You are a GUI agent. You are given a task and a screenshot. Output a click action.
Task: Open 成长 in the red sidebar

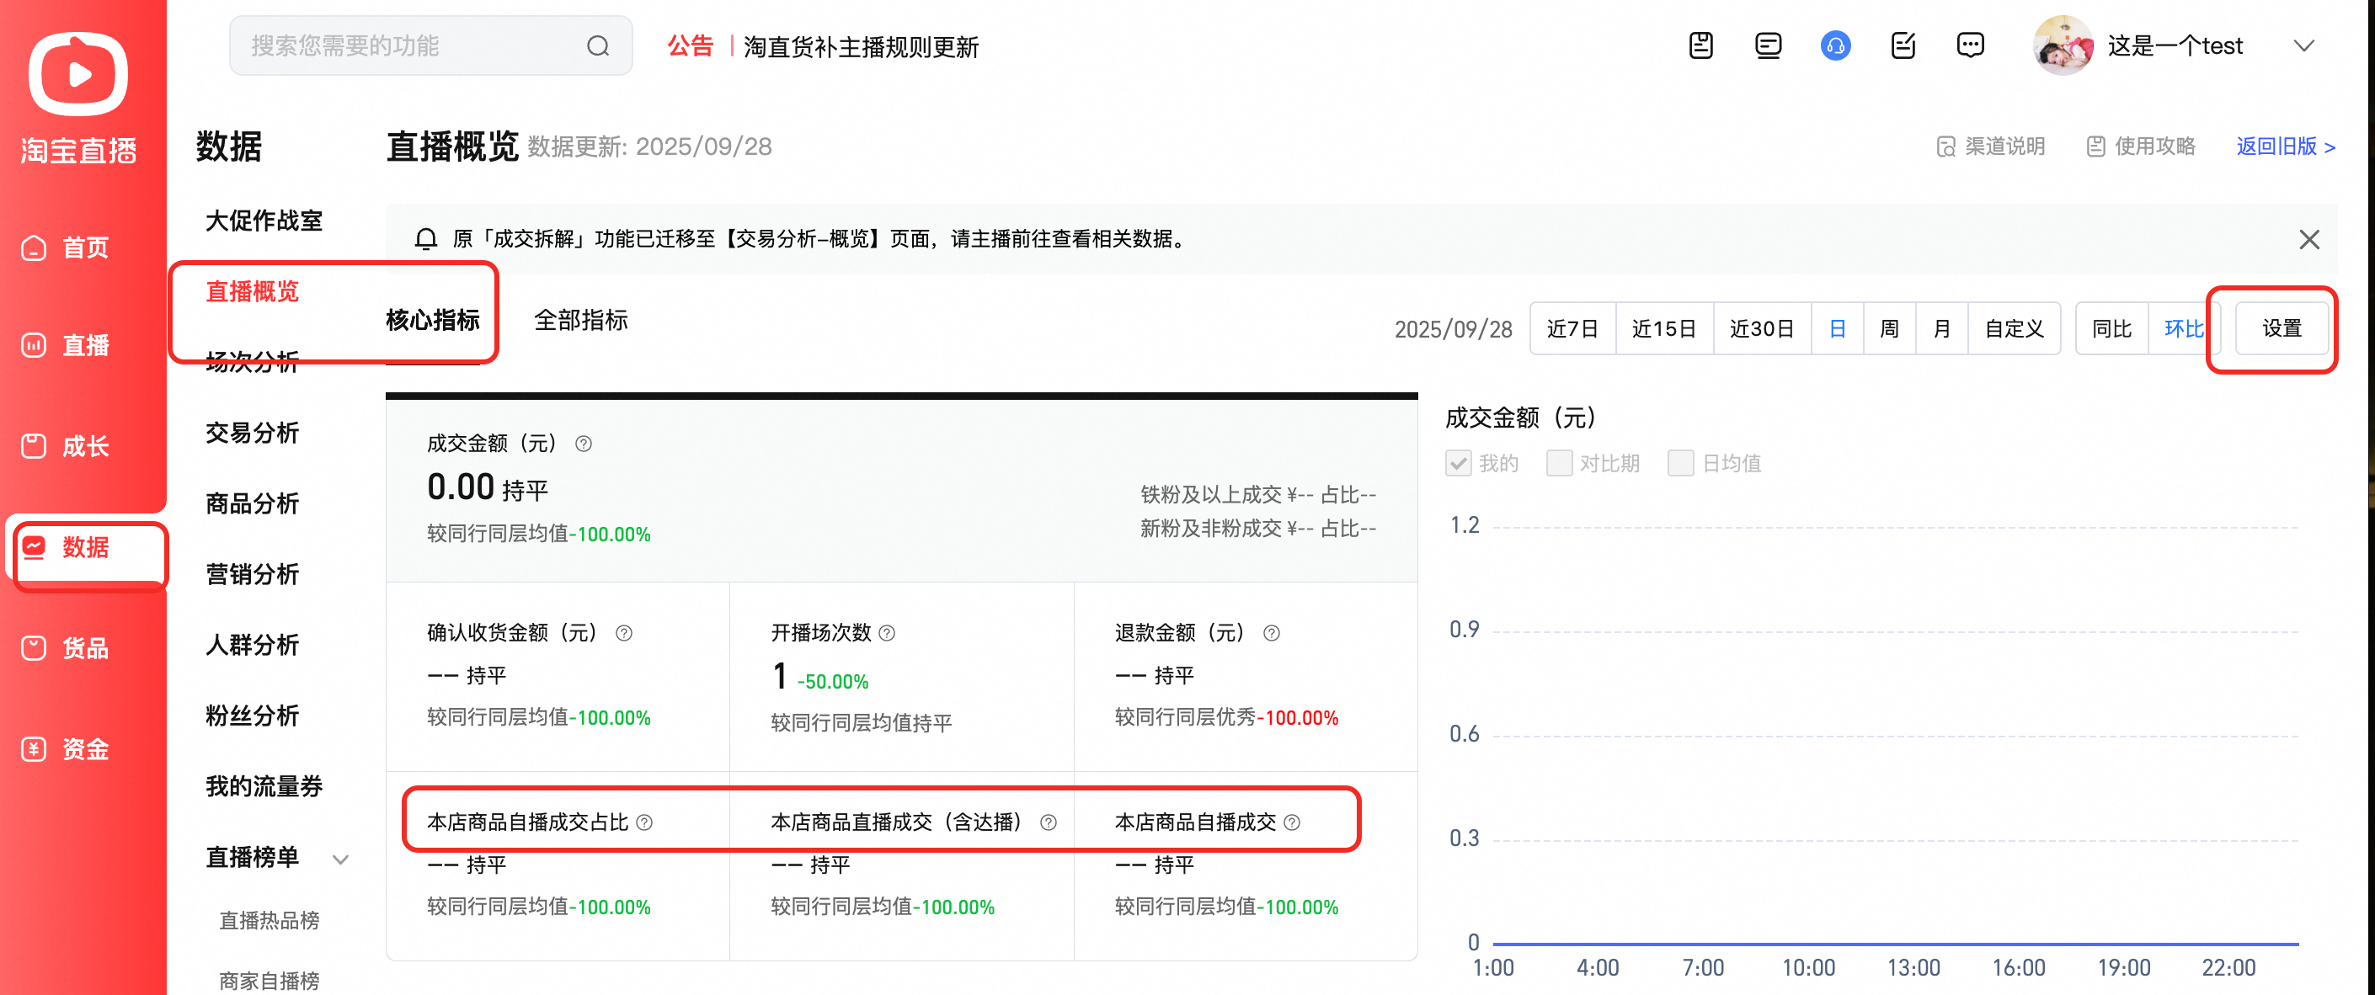(x=67, y=447)
